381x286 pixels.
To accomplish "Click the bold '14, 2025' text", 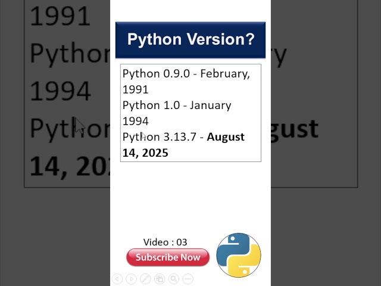I will point(145,153).
